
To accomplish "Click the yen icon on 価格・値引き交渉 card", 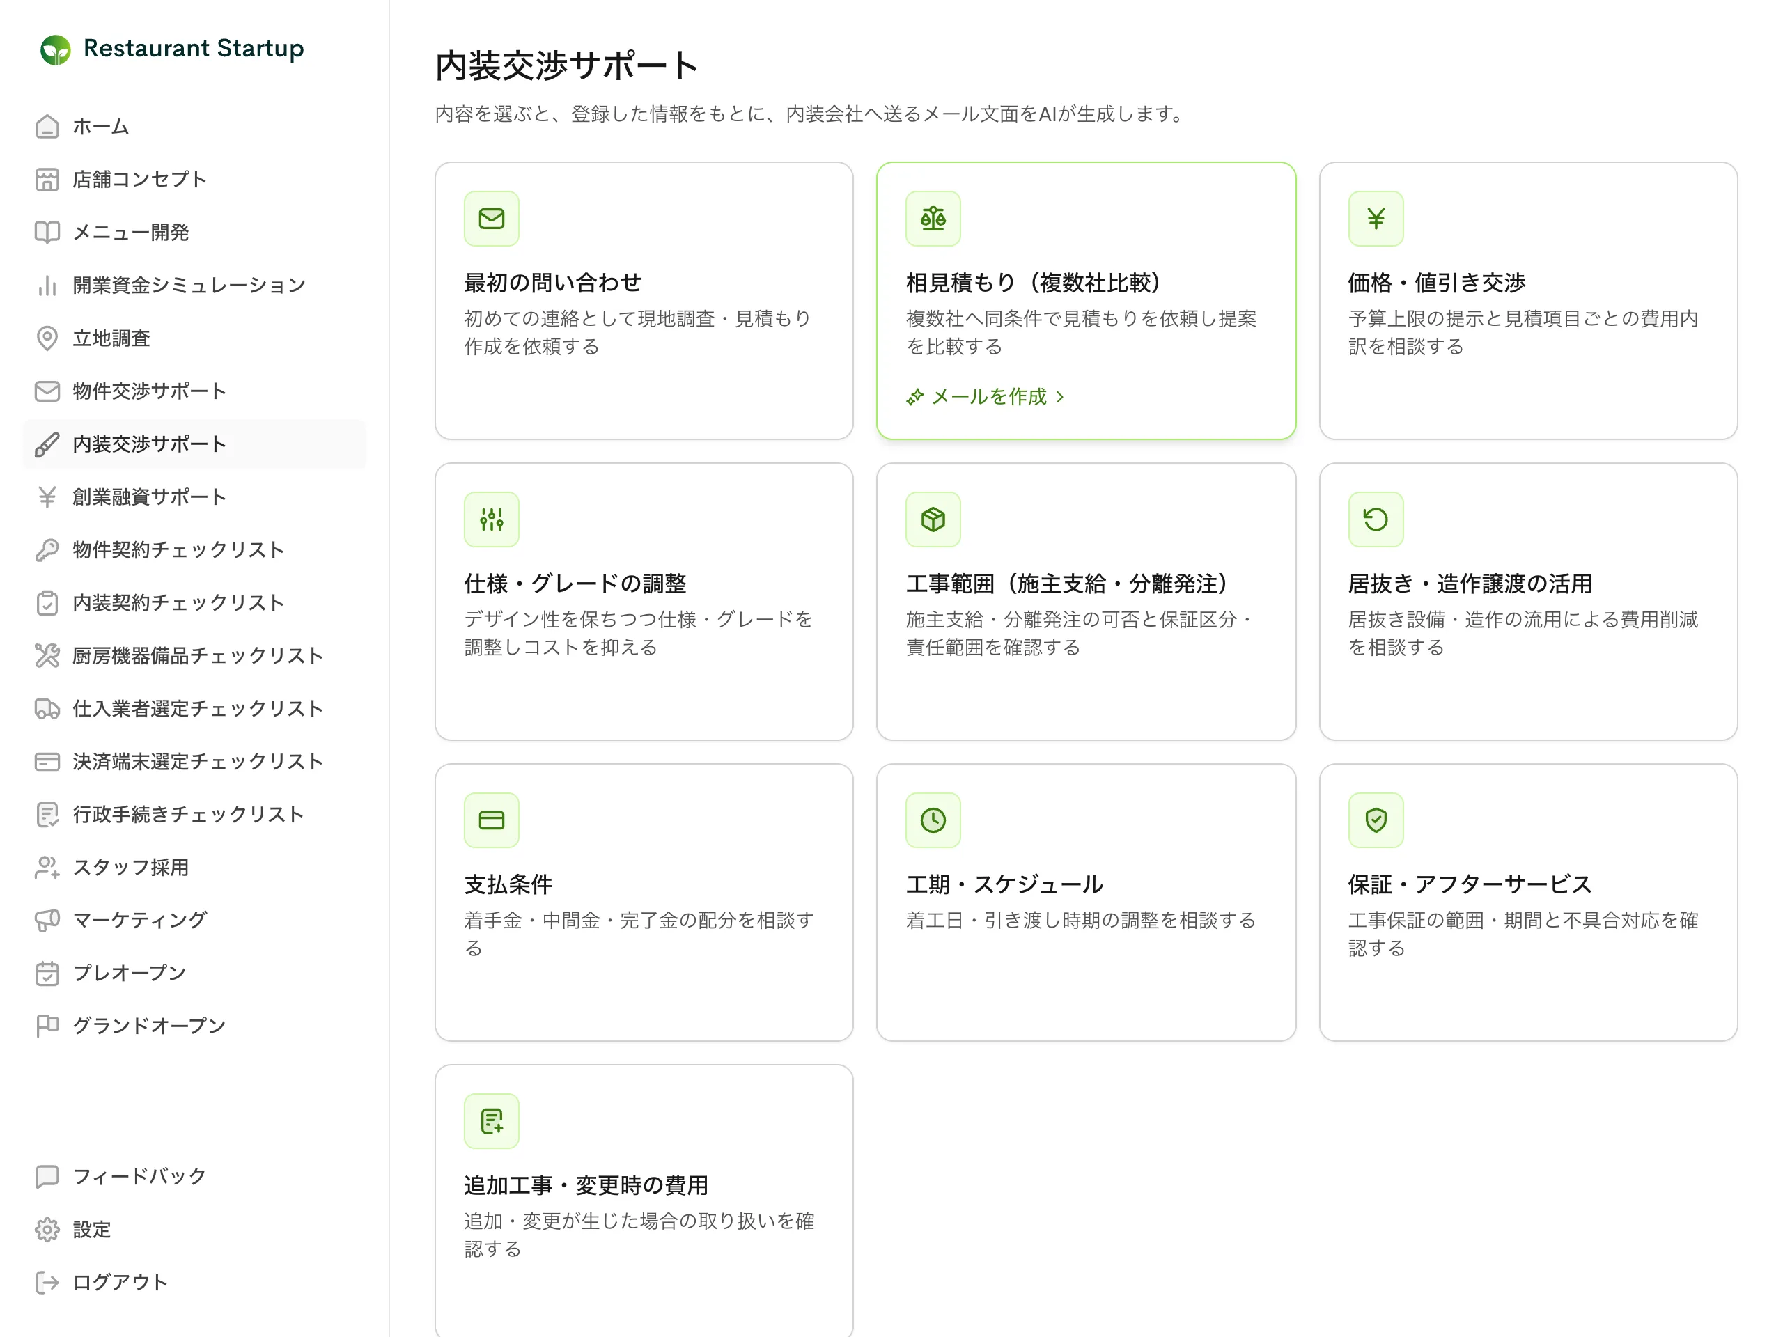I will 1376,219.
